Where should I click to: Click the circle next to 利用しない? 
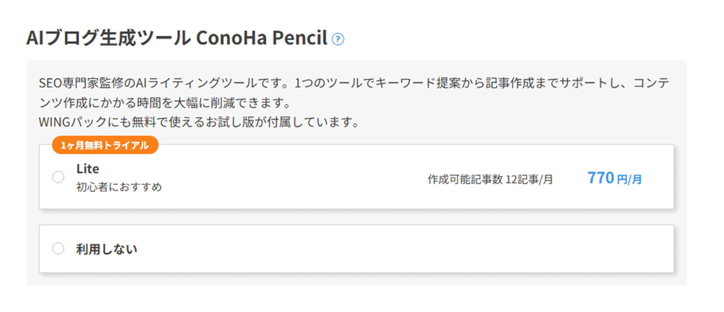coord(58,248)
